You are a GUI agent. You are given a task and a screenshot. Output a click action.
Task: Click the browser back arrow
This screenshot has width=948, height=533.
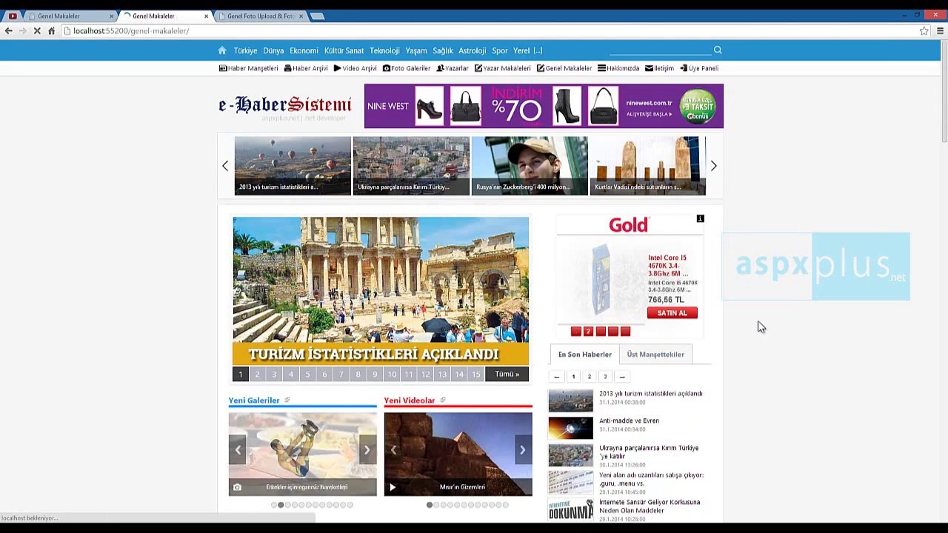click(x=8, y=31)
